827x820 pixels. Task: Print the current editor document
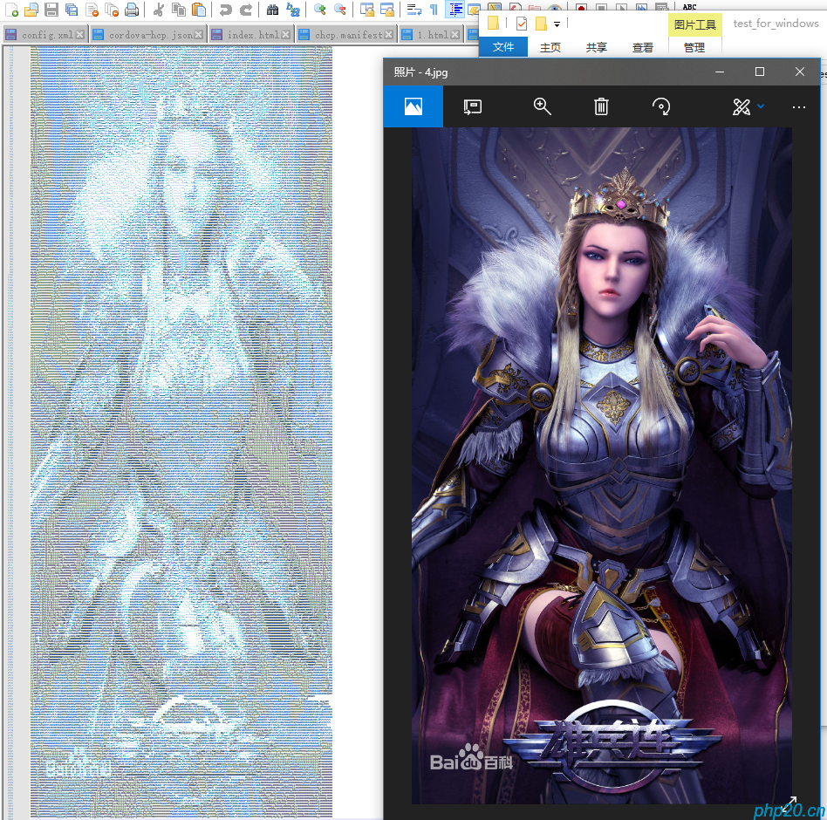click(132, 9)
